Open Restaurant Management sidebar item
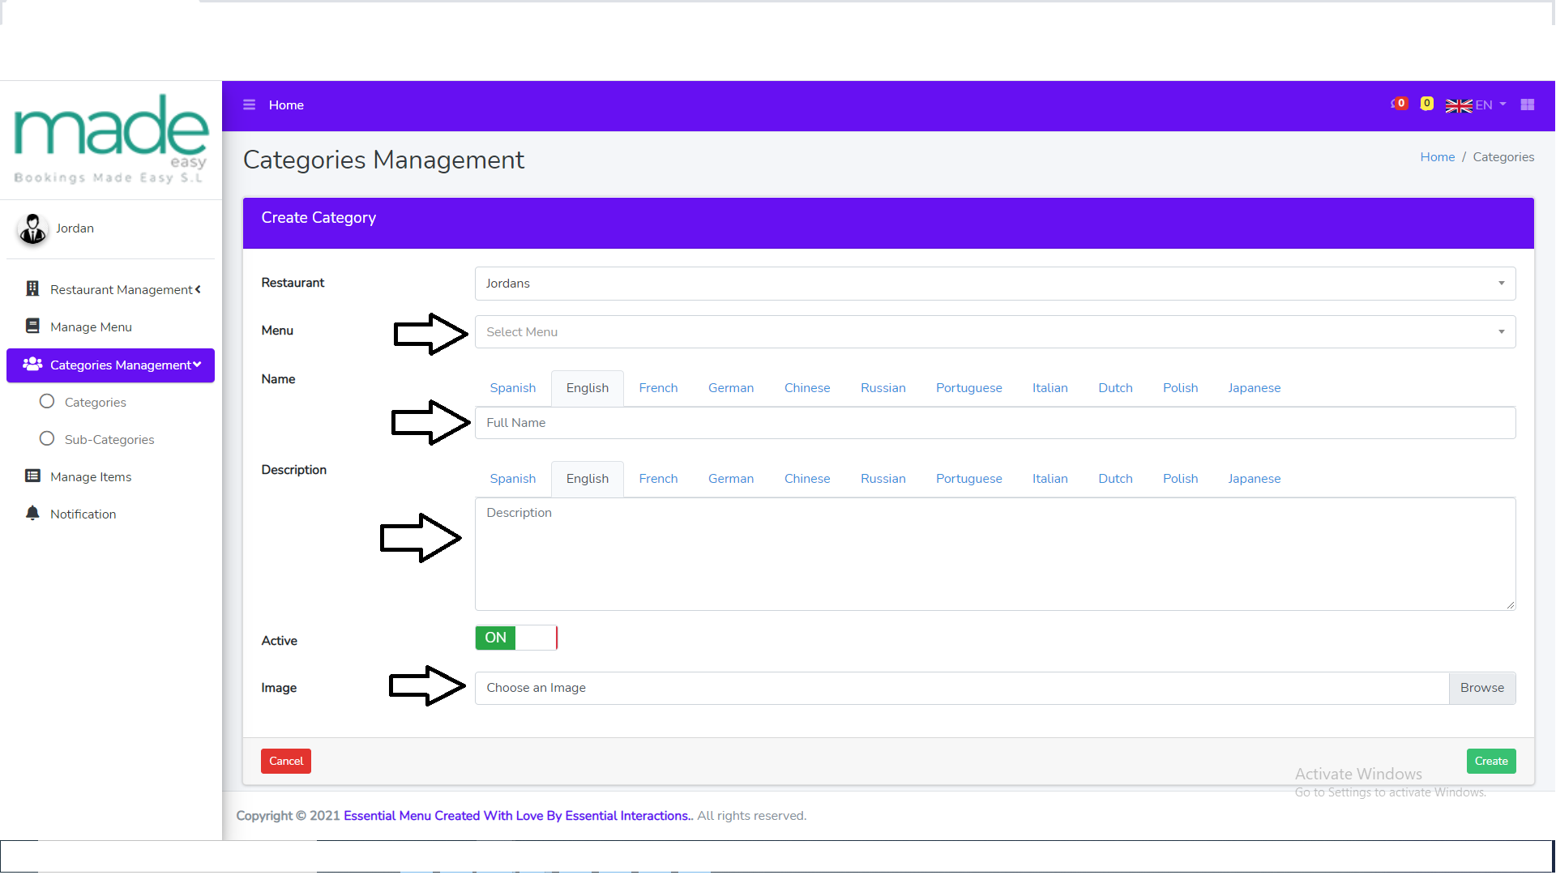 [x=110, y=289]
